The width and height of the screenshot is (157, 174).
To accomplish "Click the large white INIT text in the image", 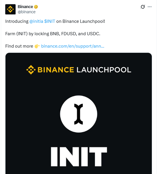I will [x=79, y=157].
